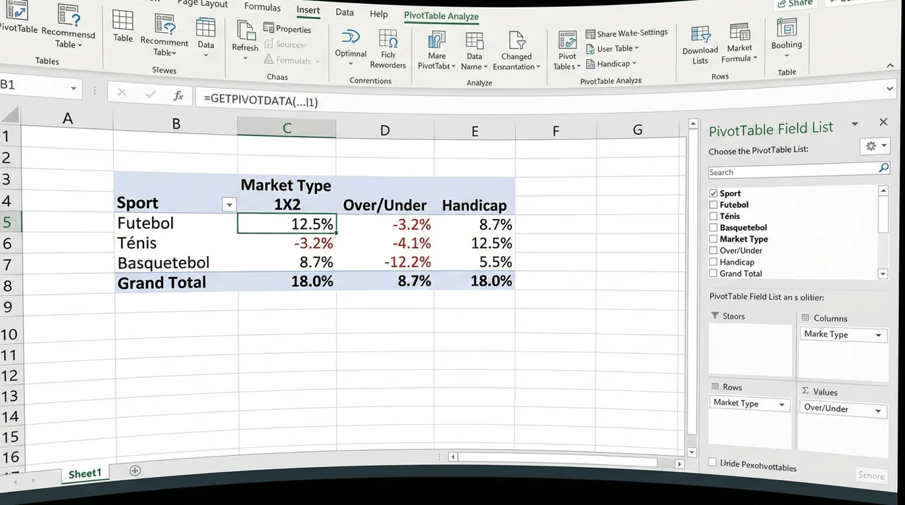Click the Pivot Tables icon

[x=568, y=40]
